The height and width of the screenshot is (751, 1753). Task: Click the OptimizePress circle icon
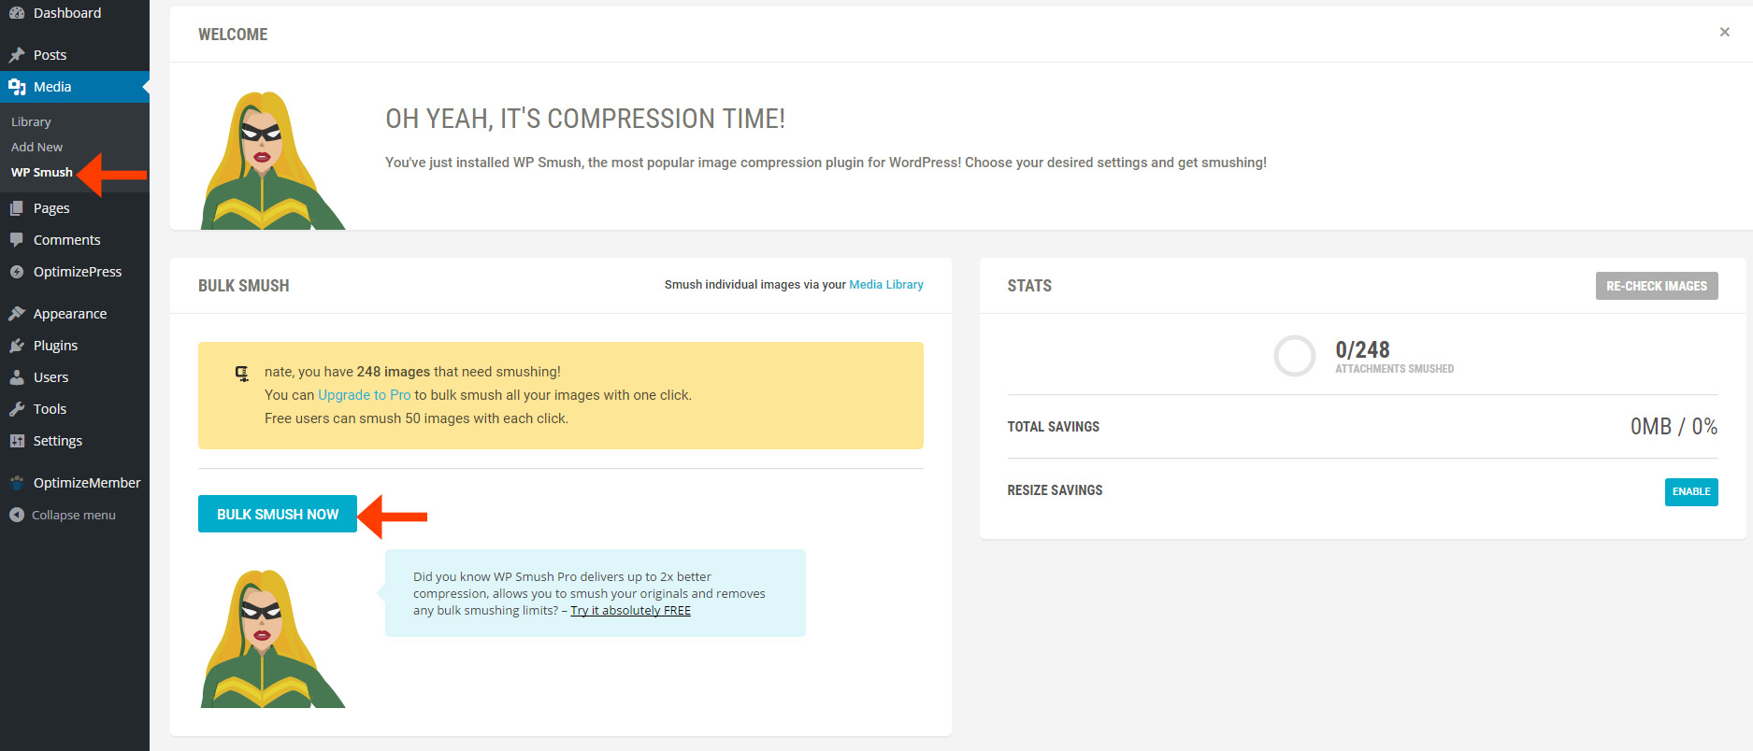(17, 272)
